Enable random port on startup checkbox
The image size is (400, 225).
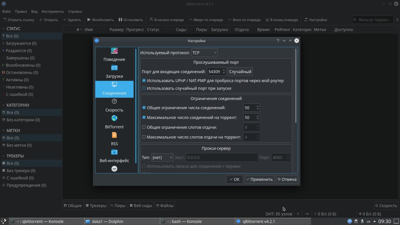pos(144,88)
